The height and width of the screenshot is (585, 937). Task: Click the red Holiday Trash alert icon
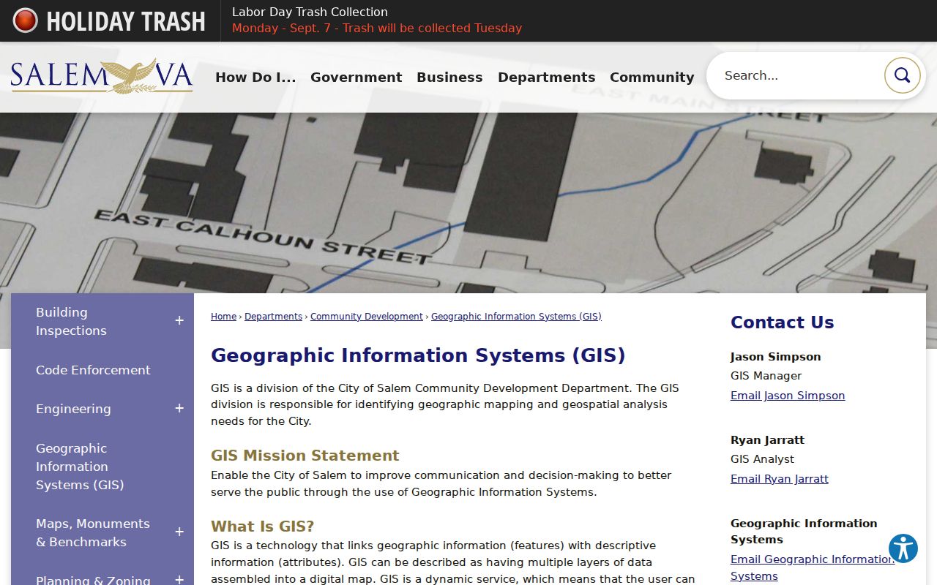tap(25, 20)
